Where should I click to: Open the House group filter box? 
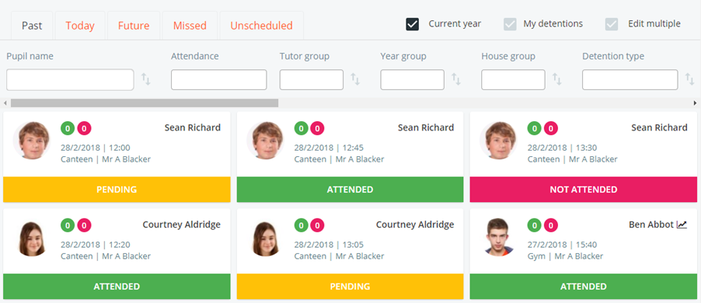pyautogui.click(x=513, y=79)
